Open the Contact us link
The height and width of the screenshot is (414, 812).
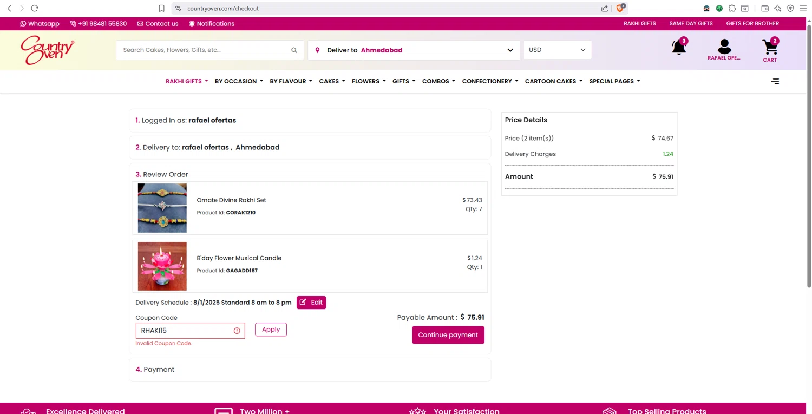(158, 24)
